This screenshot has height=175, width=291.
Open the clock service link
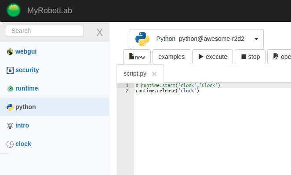point(23,144)
